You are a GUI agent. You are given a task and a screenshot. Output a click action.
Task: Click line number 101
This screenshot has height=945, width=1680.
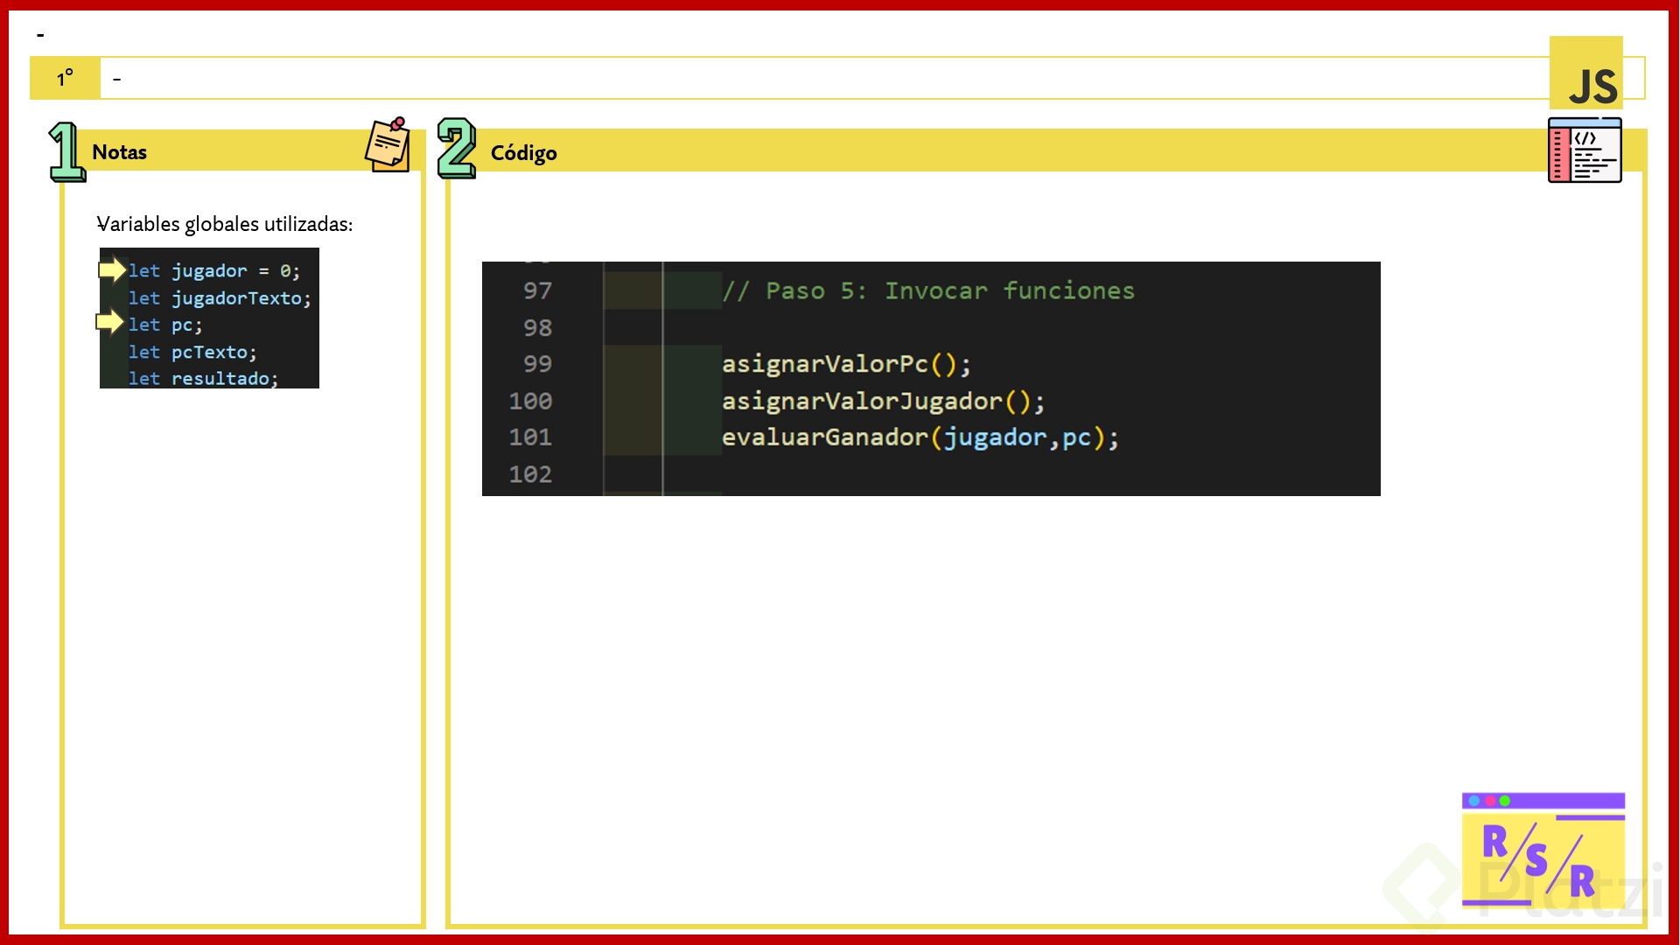coord(530,437)
